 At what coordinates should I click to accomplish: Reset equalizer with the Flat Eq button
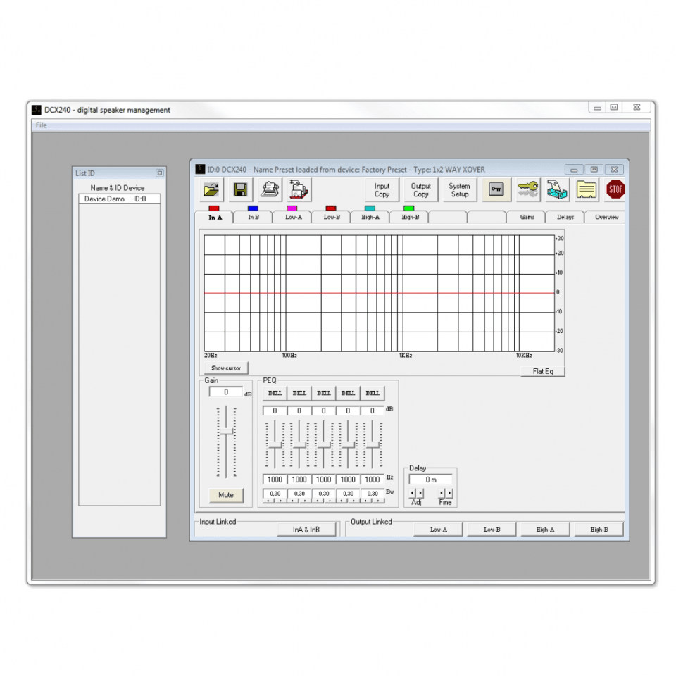[543, 371]
